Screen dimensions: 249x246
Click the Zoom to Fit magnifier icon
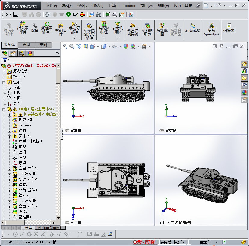pyautogui.click(x=65, y=46)
